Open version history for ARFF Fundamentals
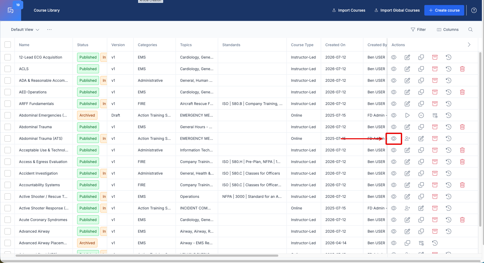Image resolution: width=484 pixels, height=263 pixels. point(449,104)
